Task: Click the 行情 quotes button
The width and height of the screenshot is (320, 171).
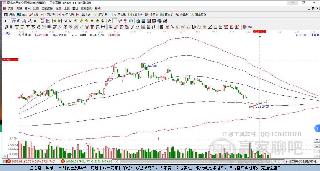Action: (9, 15)
